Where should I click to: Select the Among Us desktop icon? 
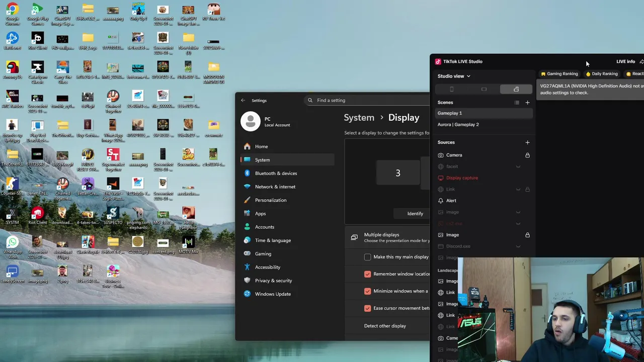(x=13, y=70)
